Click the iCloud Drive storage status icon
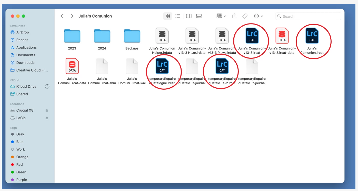This screenshot has width=358, height=191. tap(47, 87)
